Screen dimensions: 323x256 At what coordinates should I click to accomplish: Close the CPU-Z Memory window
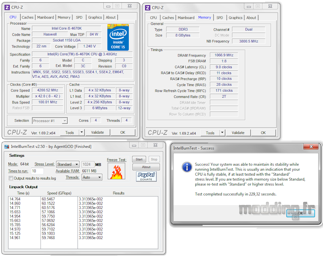pos(270,6)
